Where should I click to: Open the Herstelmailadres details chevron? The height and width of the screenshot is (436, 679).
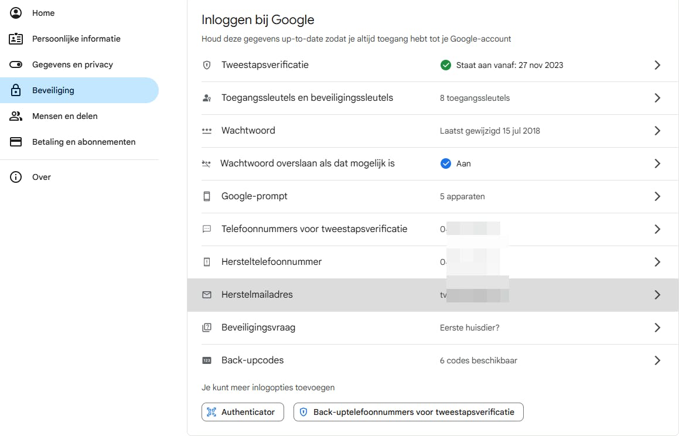[657, 295]
